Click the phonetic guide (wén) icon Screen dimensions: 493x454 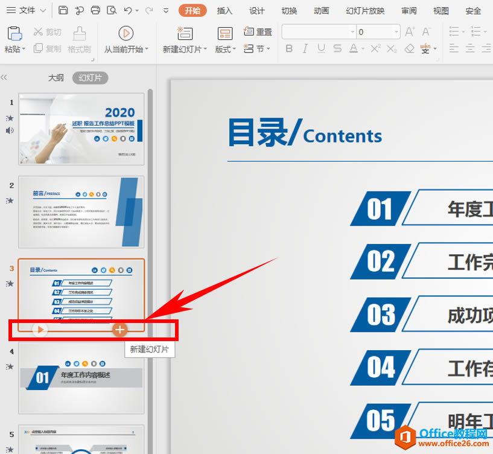(425, 48)
